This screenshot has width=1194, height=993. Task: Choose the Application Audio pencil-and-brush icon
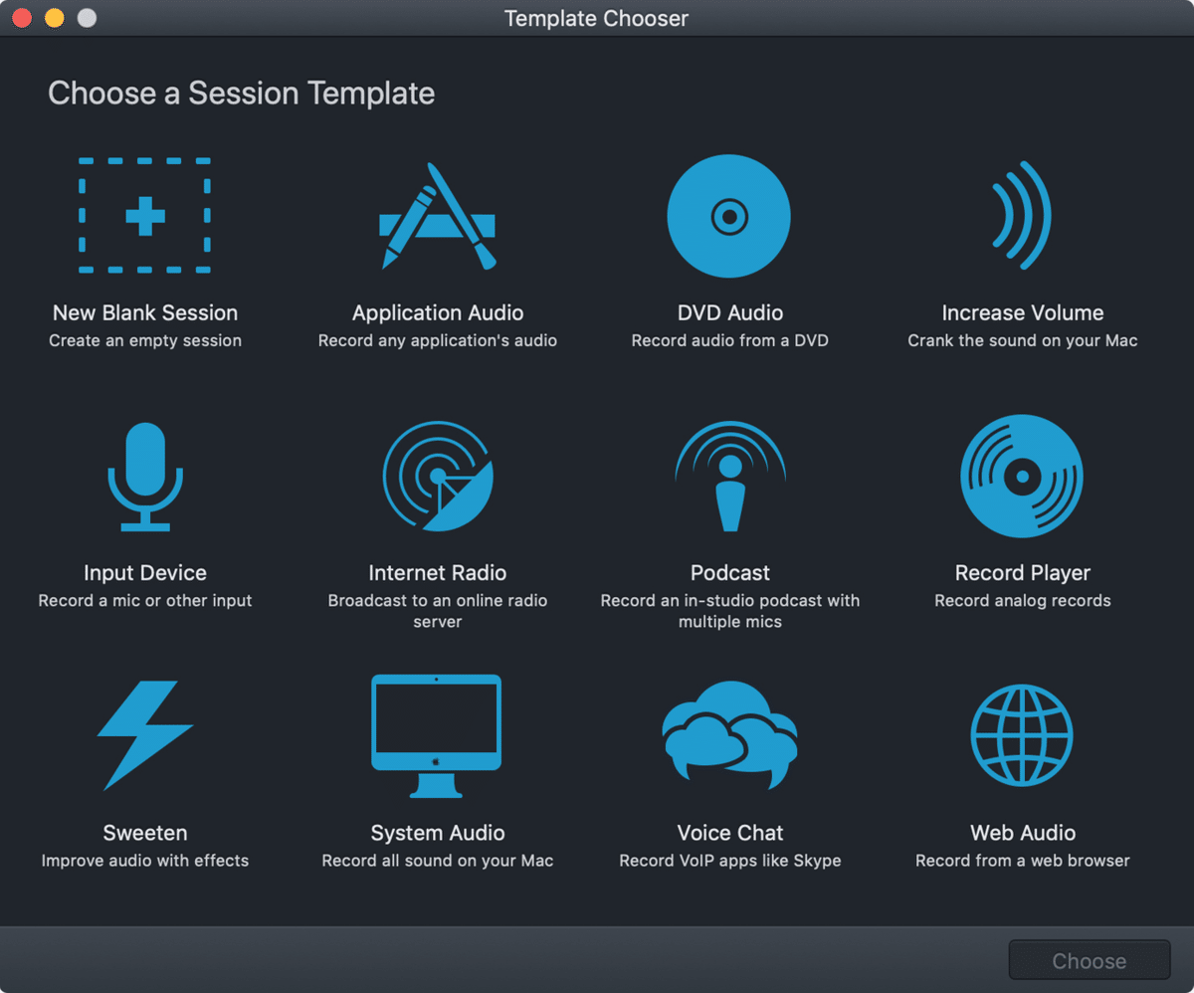point(438,216)
